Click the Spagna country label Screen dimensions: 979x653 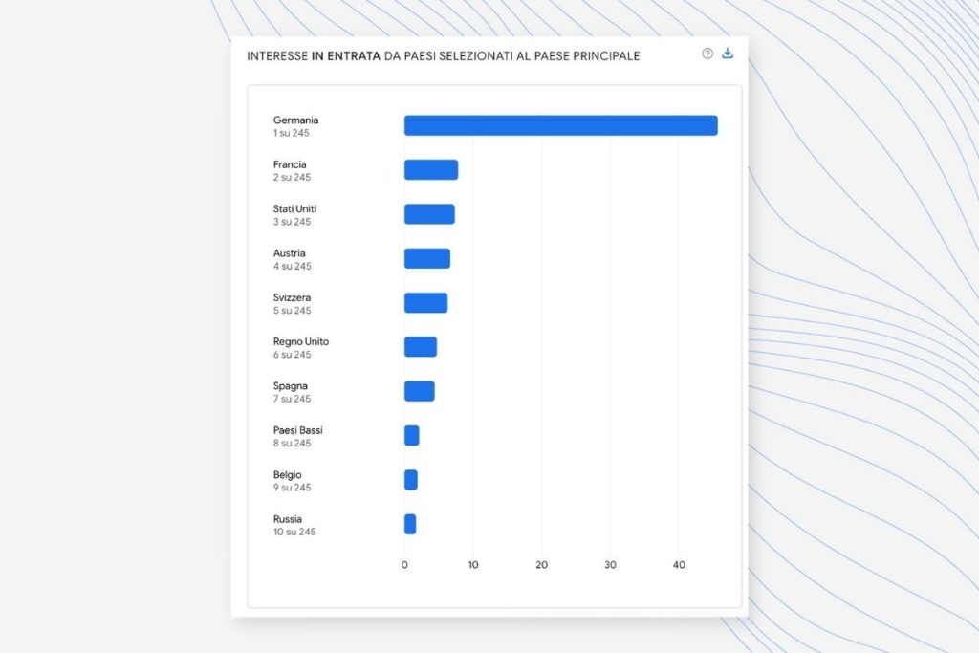pos(291,386)
